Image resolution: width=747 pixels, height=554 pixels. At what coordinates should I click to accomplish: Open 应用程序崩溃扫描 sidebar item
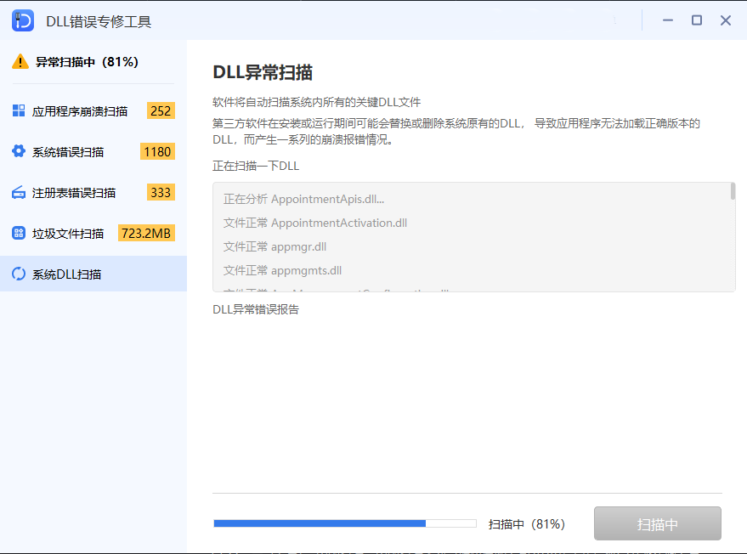(x=93, y=111)
